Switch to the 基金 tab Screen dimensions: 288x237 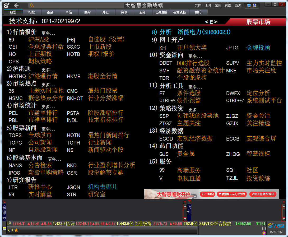pyautogui.click(x=50, y=12)
